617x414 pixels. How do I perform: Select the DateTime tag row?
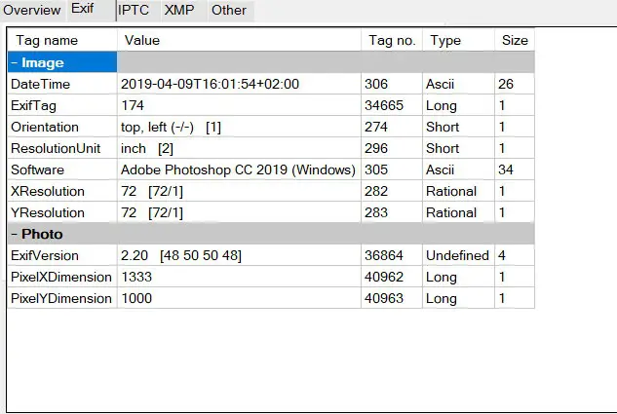[41, 85]
